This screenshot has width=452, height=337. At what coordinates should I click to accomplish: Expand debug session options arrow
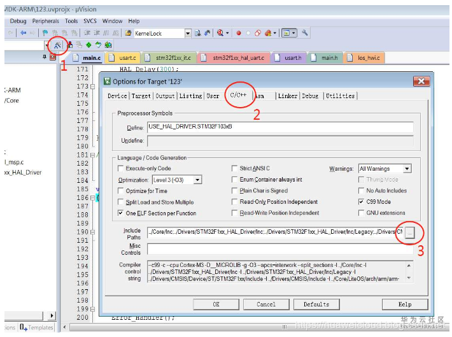(x=227, y=33)
